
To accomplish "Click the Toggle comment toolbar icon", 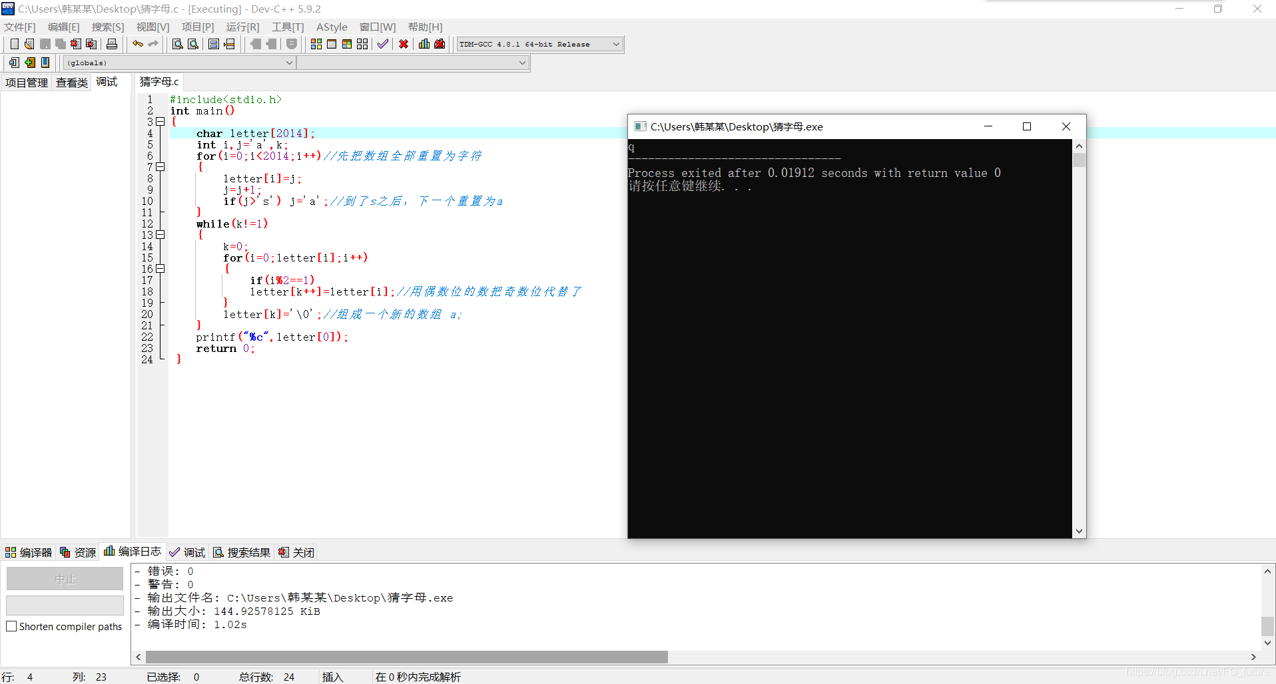I will [292, 44].
